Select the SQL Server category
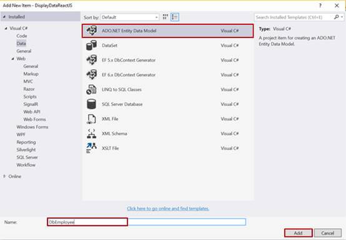This screenshot has height=240, width=346. tap(27, 158)
